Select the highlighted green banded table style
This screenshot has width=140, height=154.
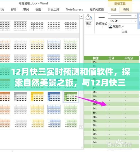pos(71,97)
